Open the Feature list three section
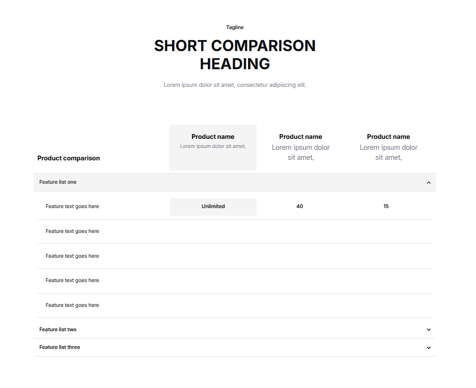The image size is (476, 388). 60,347
